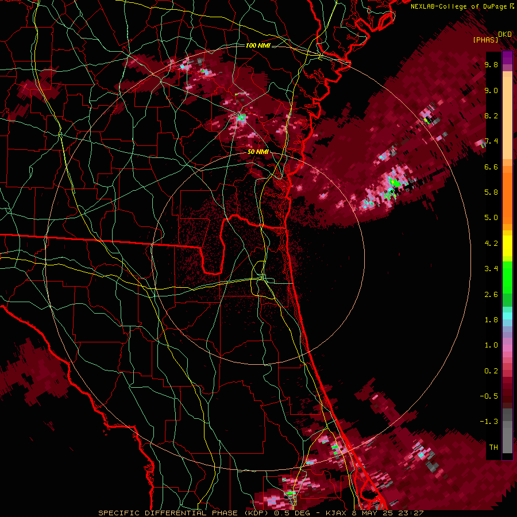The height and width of the screenshot is (517, 517).
Task: Pick the yellow segment of color bar
Action: pos(507,246)
